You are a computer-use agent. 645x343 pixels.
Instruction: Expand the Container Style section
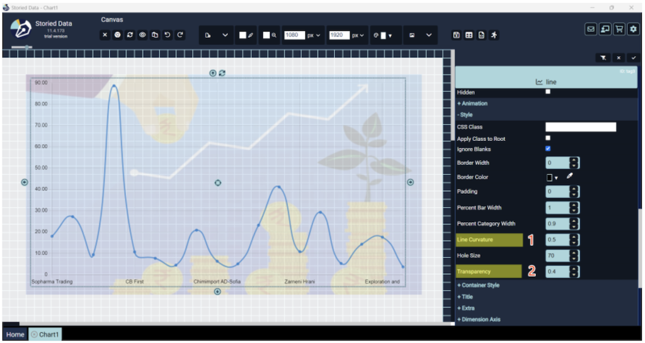(478, 285)
